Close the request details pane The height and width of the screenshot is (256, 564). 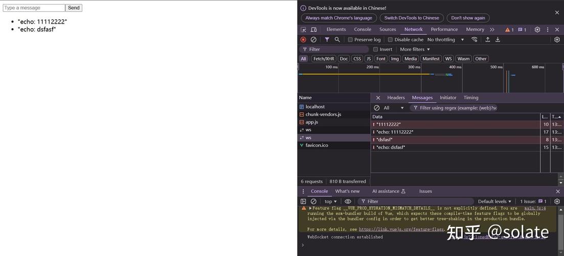(x=378, y=98)
